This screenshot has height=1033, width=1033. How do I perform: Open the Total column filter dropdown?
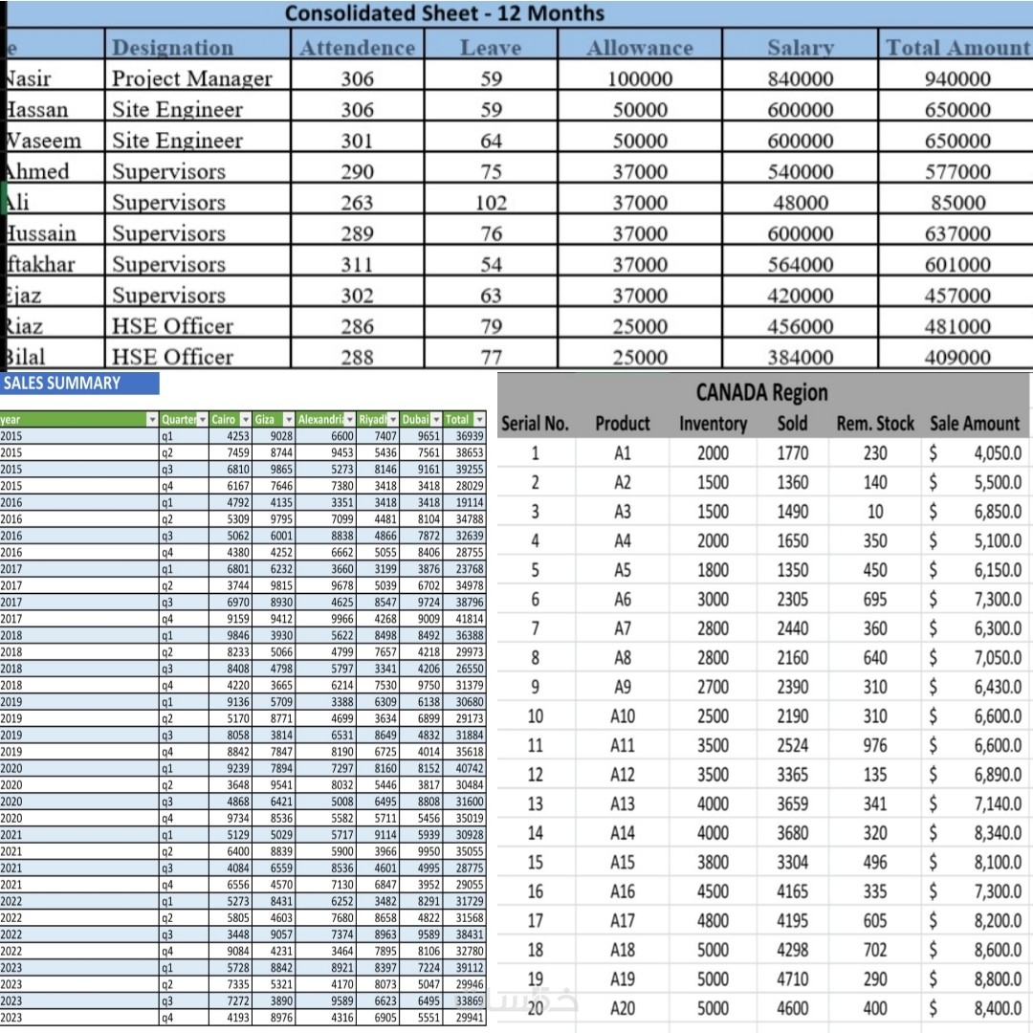click(479, 420)
